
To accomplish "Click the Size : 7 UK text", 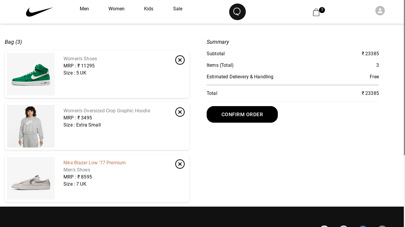I will tap(75, 184).
